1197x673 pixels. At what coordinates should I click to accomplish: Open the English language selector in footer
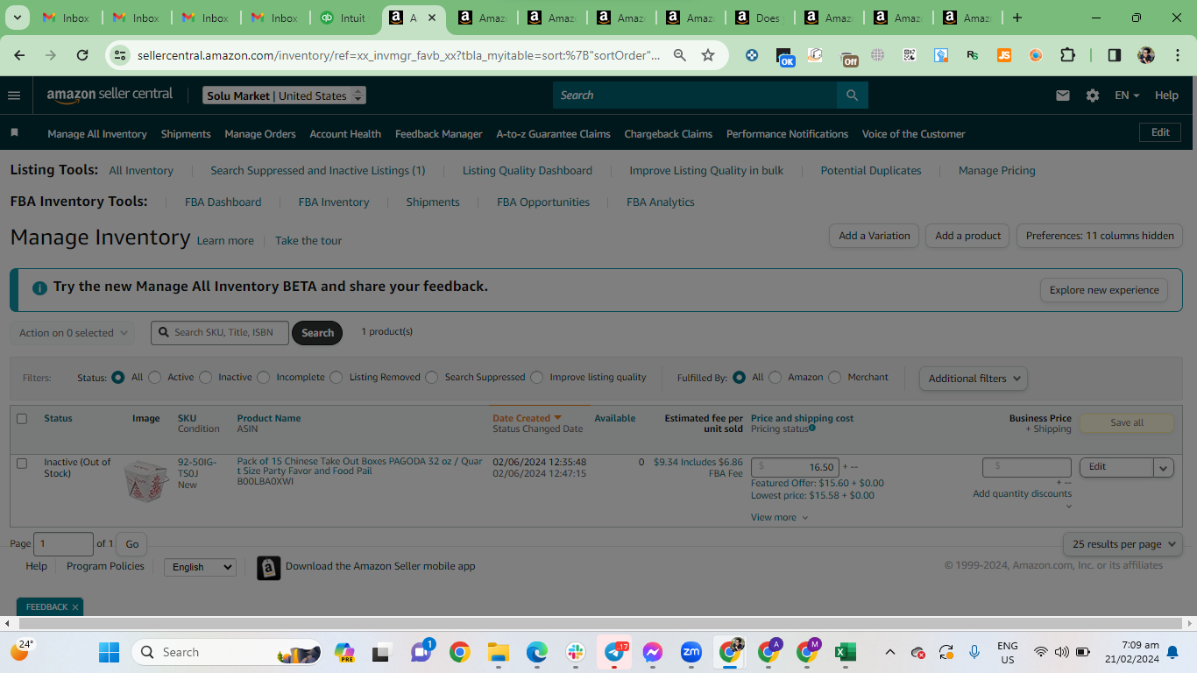click(x=200, y=567)
